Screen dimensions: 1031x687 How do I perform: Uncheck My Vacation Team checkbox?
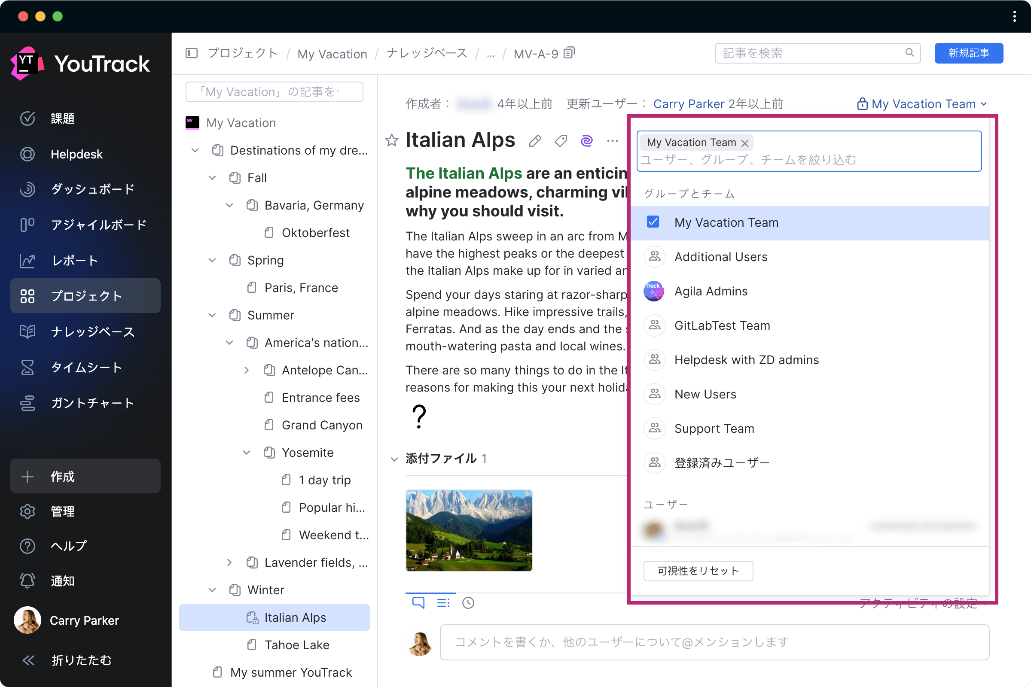point(653,222)
